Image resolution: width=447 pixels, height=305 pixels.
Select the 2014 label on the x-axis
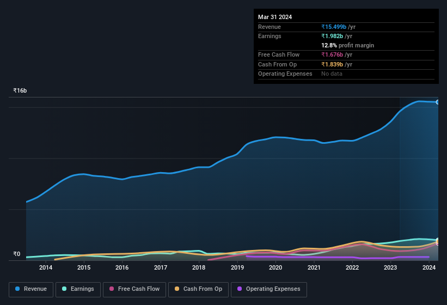coord(46,267)
